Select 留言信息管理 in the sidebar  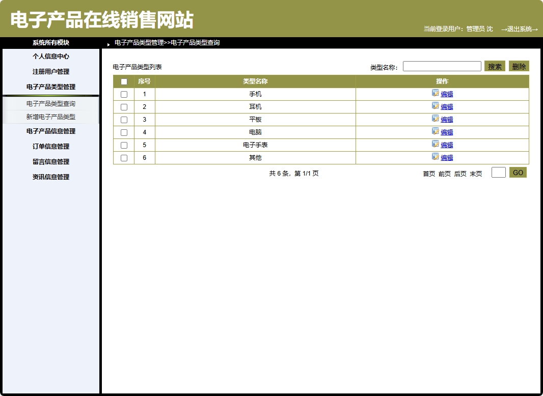(x=50, y=161)
